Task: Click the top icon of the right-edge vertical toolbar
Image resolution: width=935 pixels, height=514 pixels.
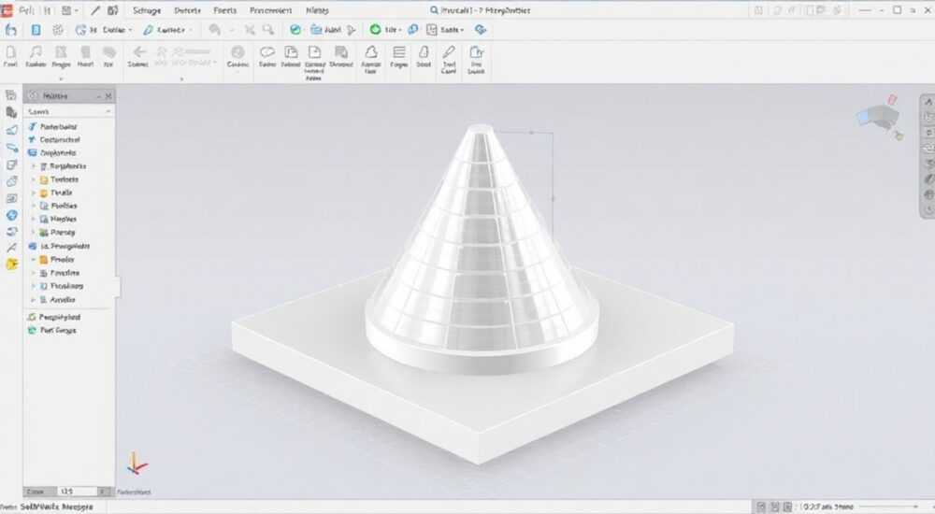Action: (x=928, y=102)
